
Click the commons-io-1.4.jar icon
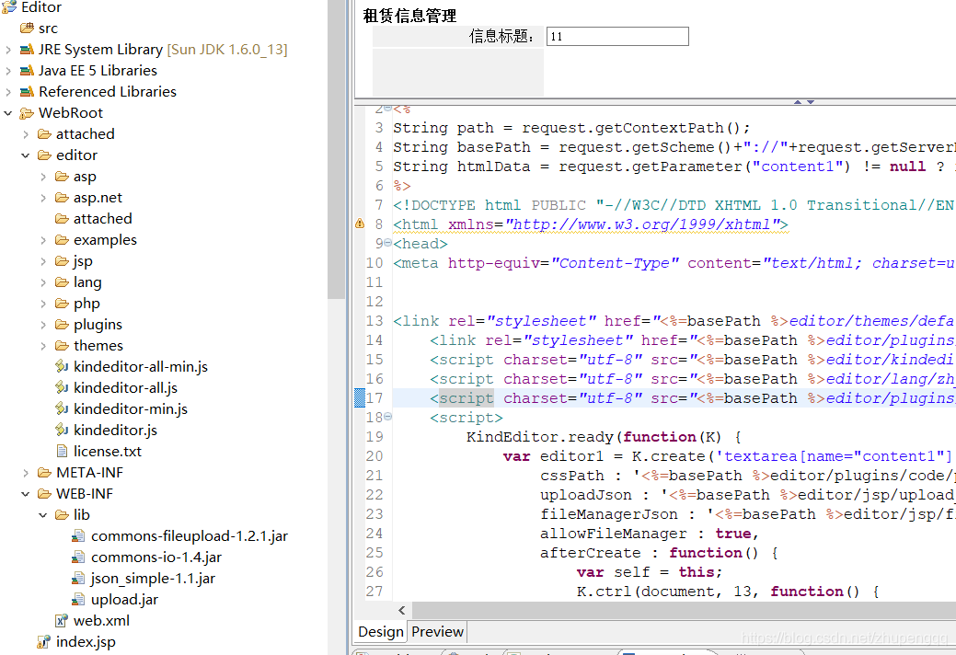(78, 557)
